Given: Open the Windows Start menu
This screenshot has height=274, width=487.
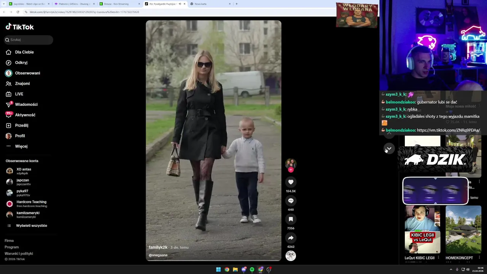Looking at the screenshot, I should (x=218, y=269).
